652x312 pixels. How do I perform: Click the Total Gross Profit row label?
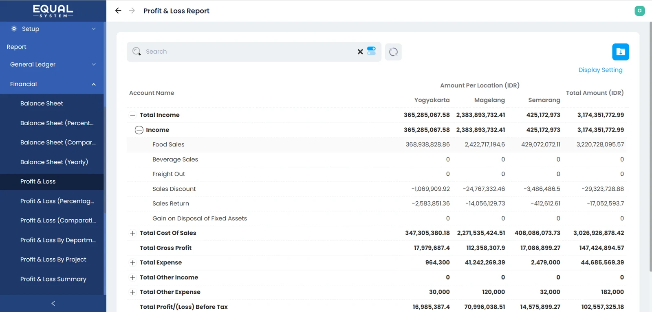point(165,248)
